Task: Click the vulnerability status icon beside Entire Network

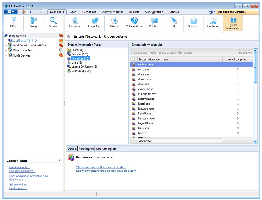Action: (x=61, y=36)
